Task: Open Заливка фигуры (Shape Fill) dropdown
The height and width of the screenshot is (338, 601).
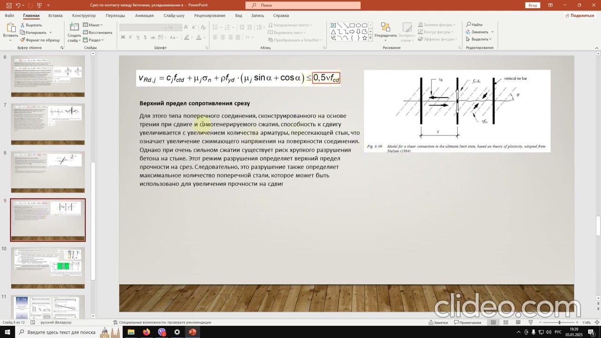Action: tap(437, 25)
